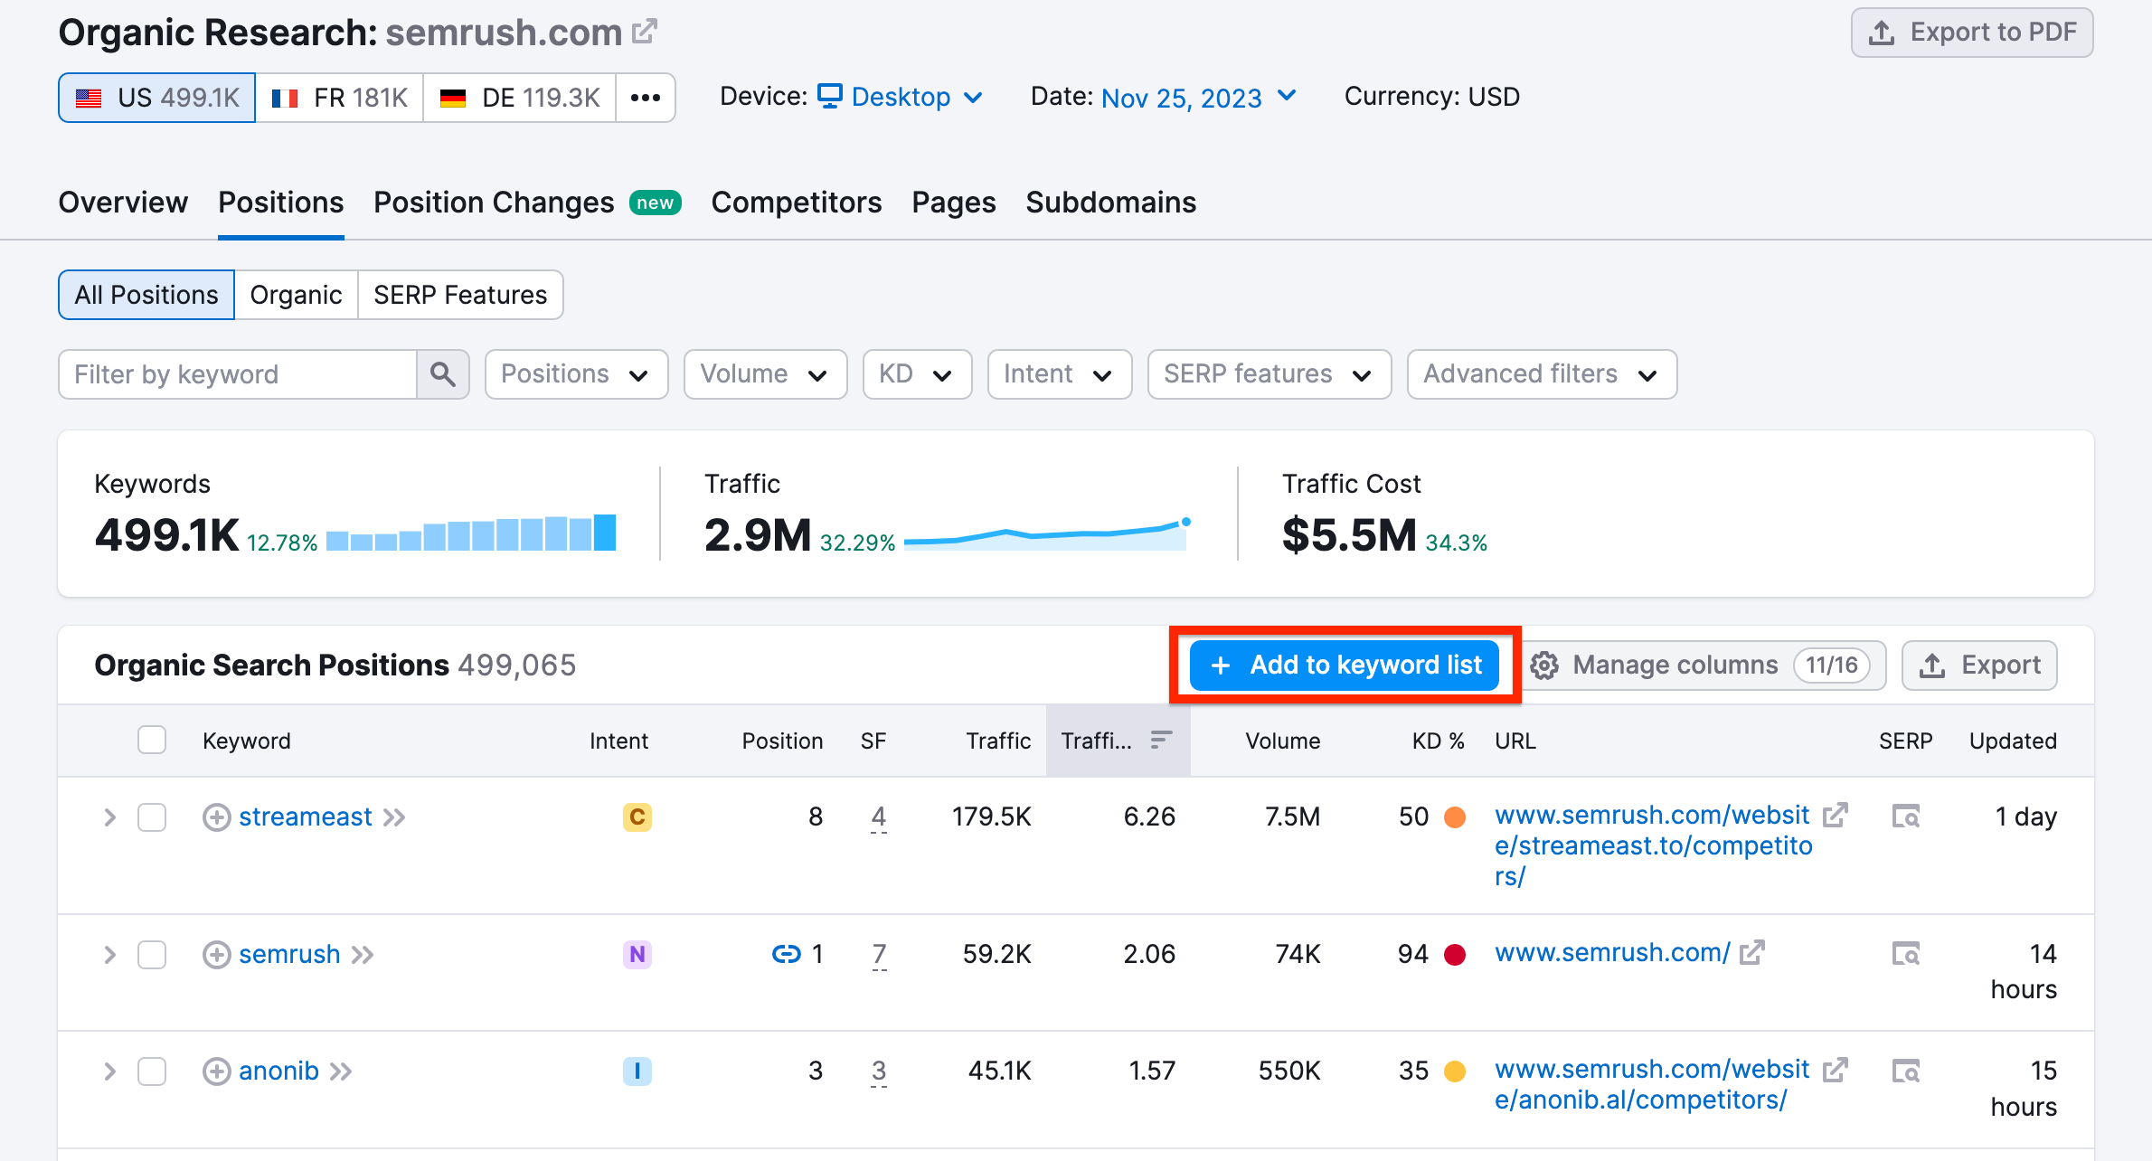2152x1161 pixels.
Task: Go to the Subdomains tab
Action: point(1110,203)
